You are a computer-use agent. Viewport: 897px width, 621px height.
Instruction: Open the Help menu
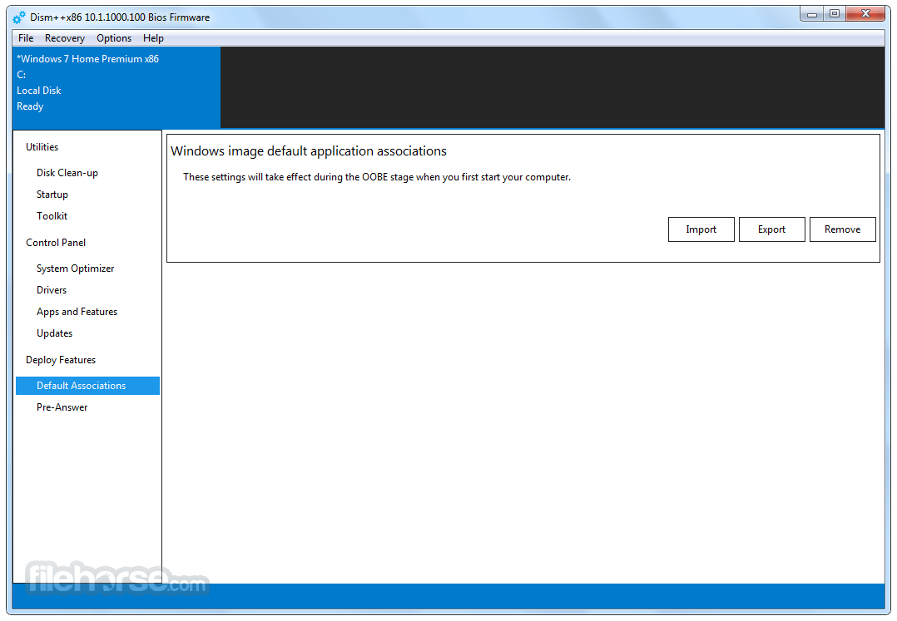click(x=153, y=38)
